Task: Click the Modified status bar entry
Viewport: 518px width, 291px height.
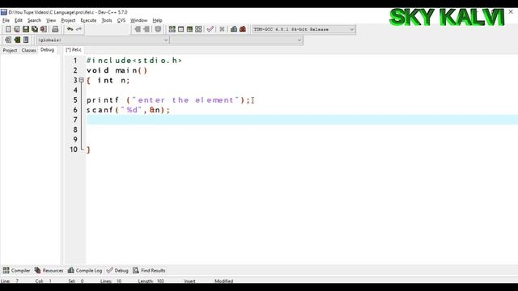Action: pyautogui.click(x=223, y=281)
